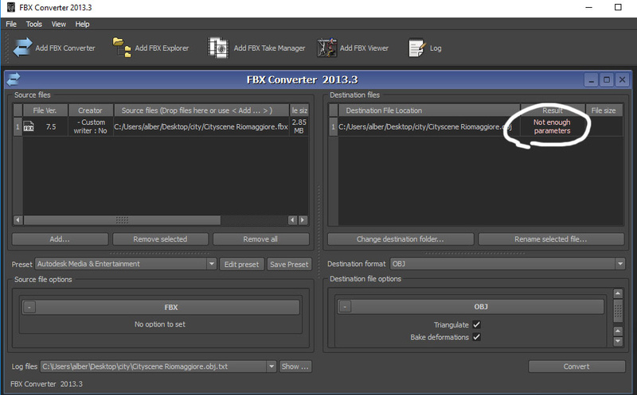
Task: Close the inner FBX Converter panel
Action: pos(622,80)
